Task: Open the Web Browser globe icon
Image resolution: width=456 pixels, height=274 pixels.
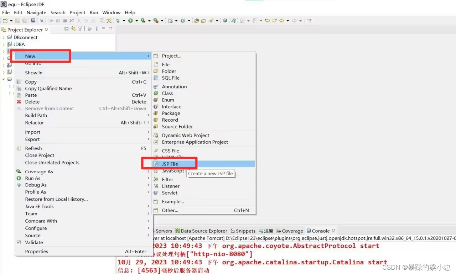Action: pos(225,21)
